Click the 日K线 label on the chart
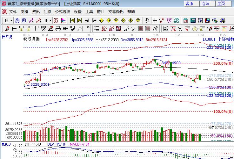Viewport: 234px width, 159px height. [7, 37]
